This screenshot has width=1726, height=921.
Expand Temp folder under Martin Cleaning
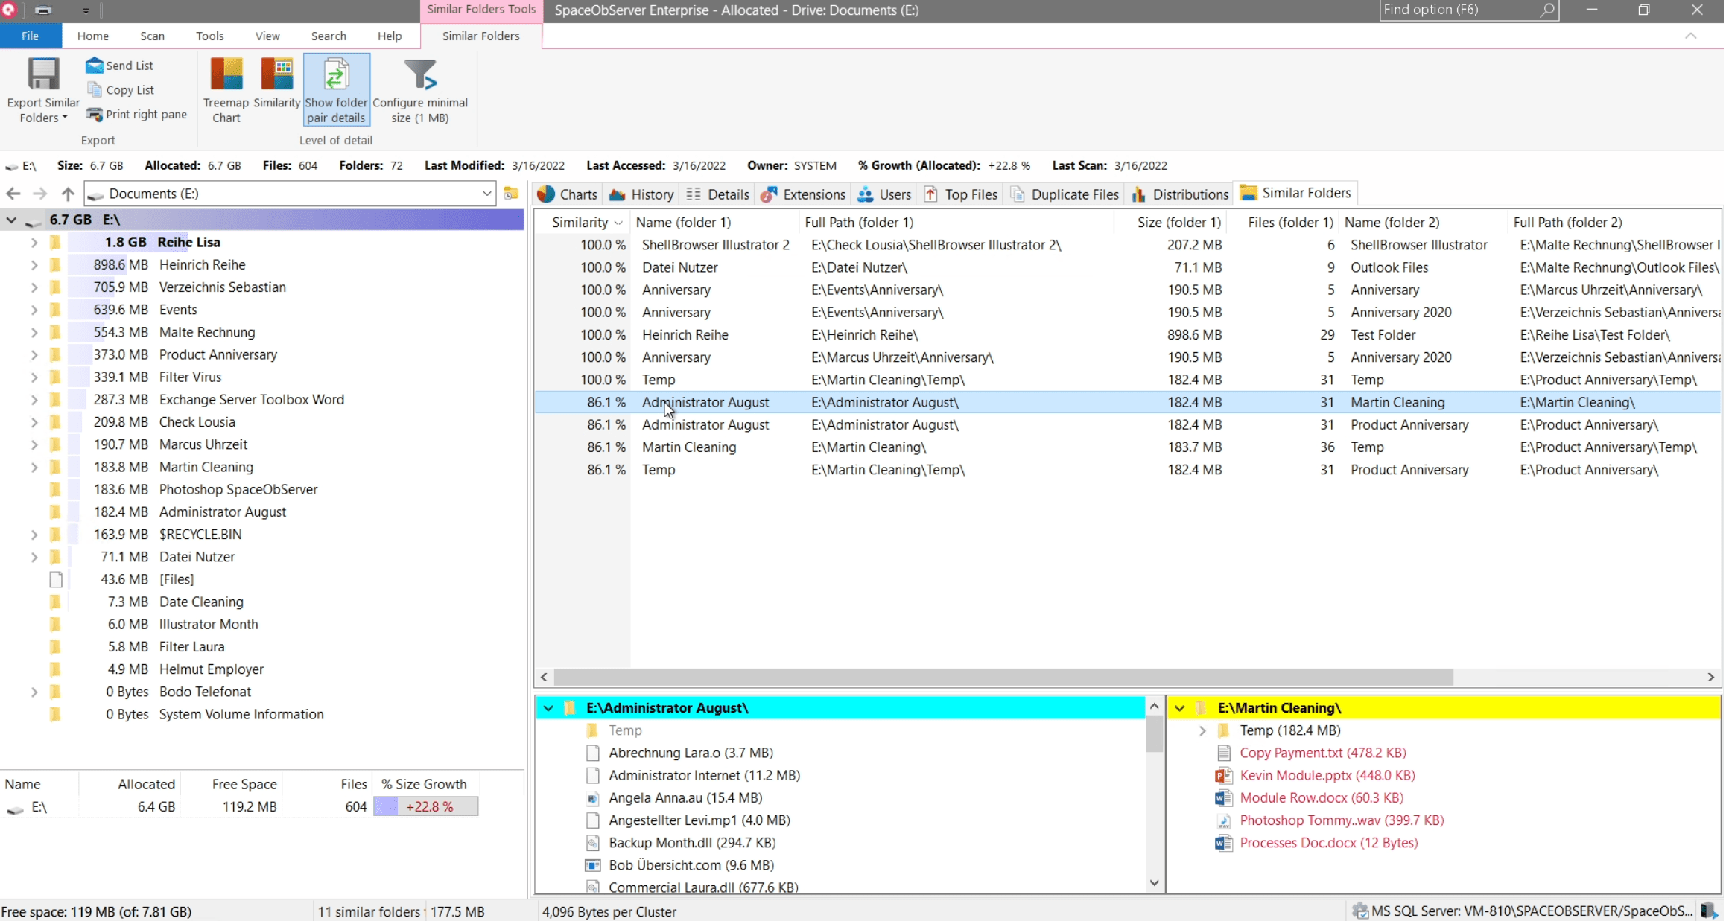pos(1202,731)
